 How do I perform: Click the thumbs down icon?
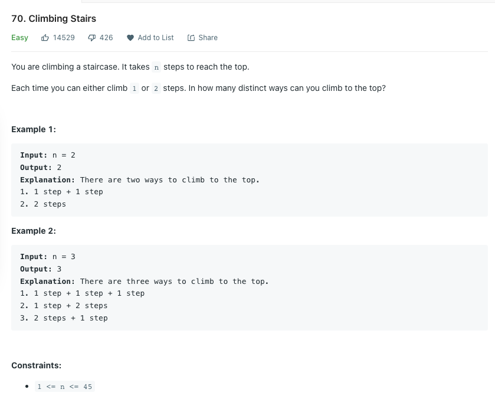pos(92,37)
